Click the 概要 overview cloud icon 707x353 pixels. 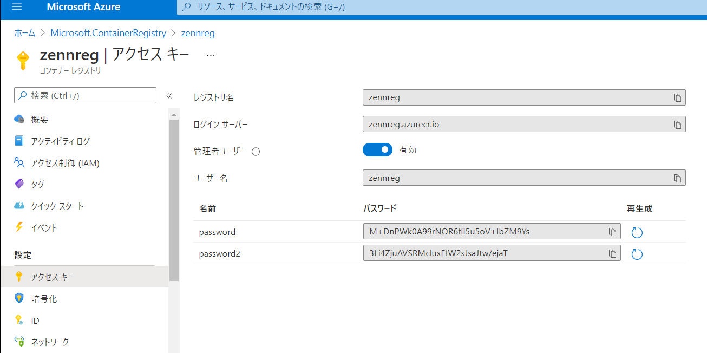[19, 119]
